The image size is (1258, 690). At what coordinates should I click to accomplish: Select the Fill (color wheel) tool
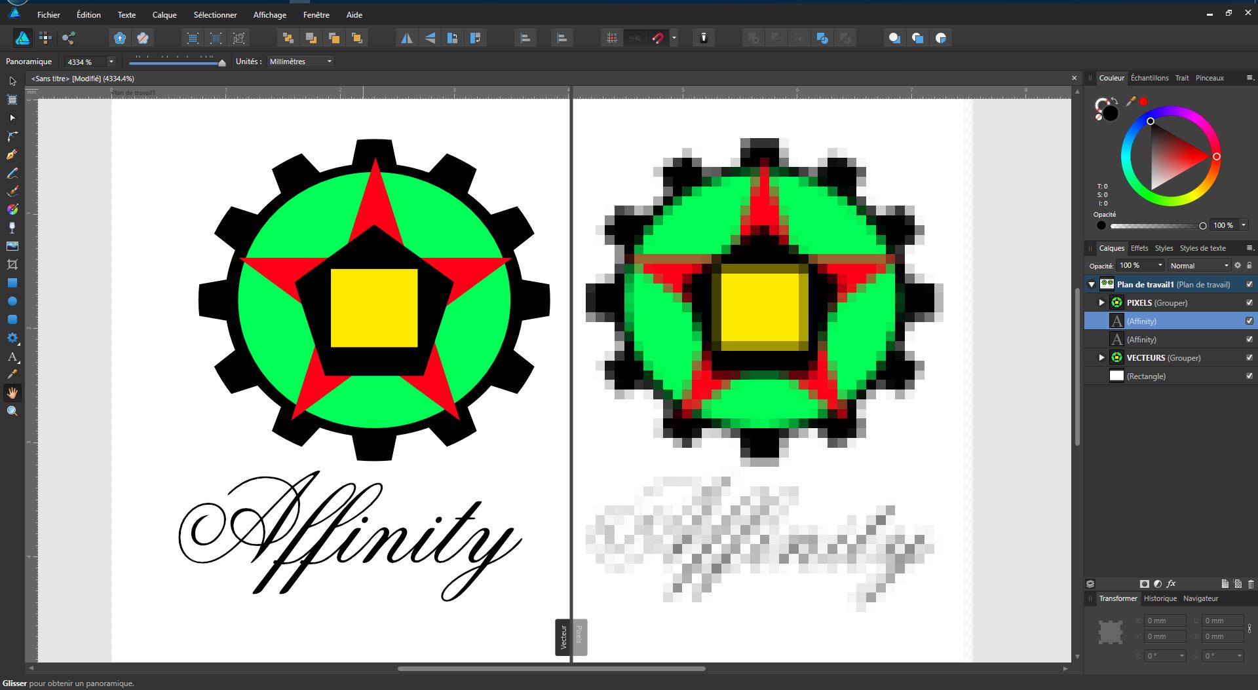(x=12, y=209)
